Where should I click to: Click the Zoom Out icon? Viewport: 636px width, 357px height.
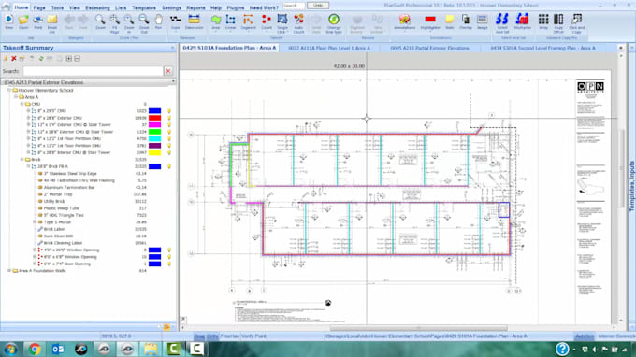pos(144,20)
